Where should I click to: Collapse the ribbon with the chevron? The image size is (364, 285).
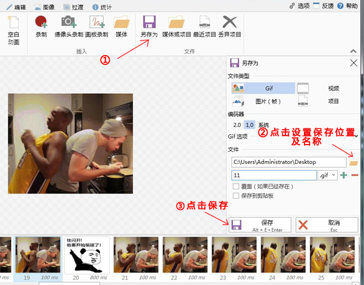coord(353,51)
